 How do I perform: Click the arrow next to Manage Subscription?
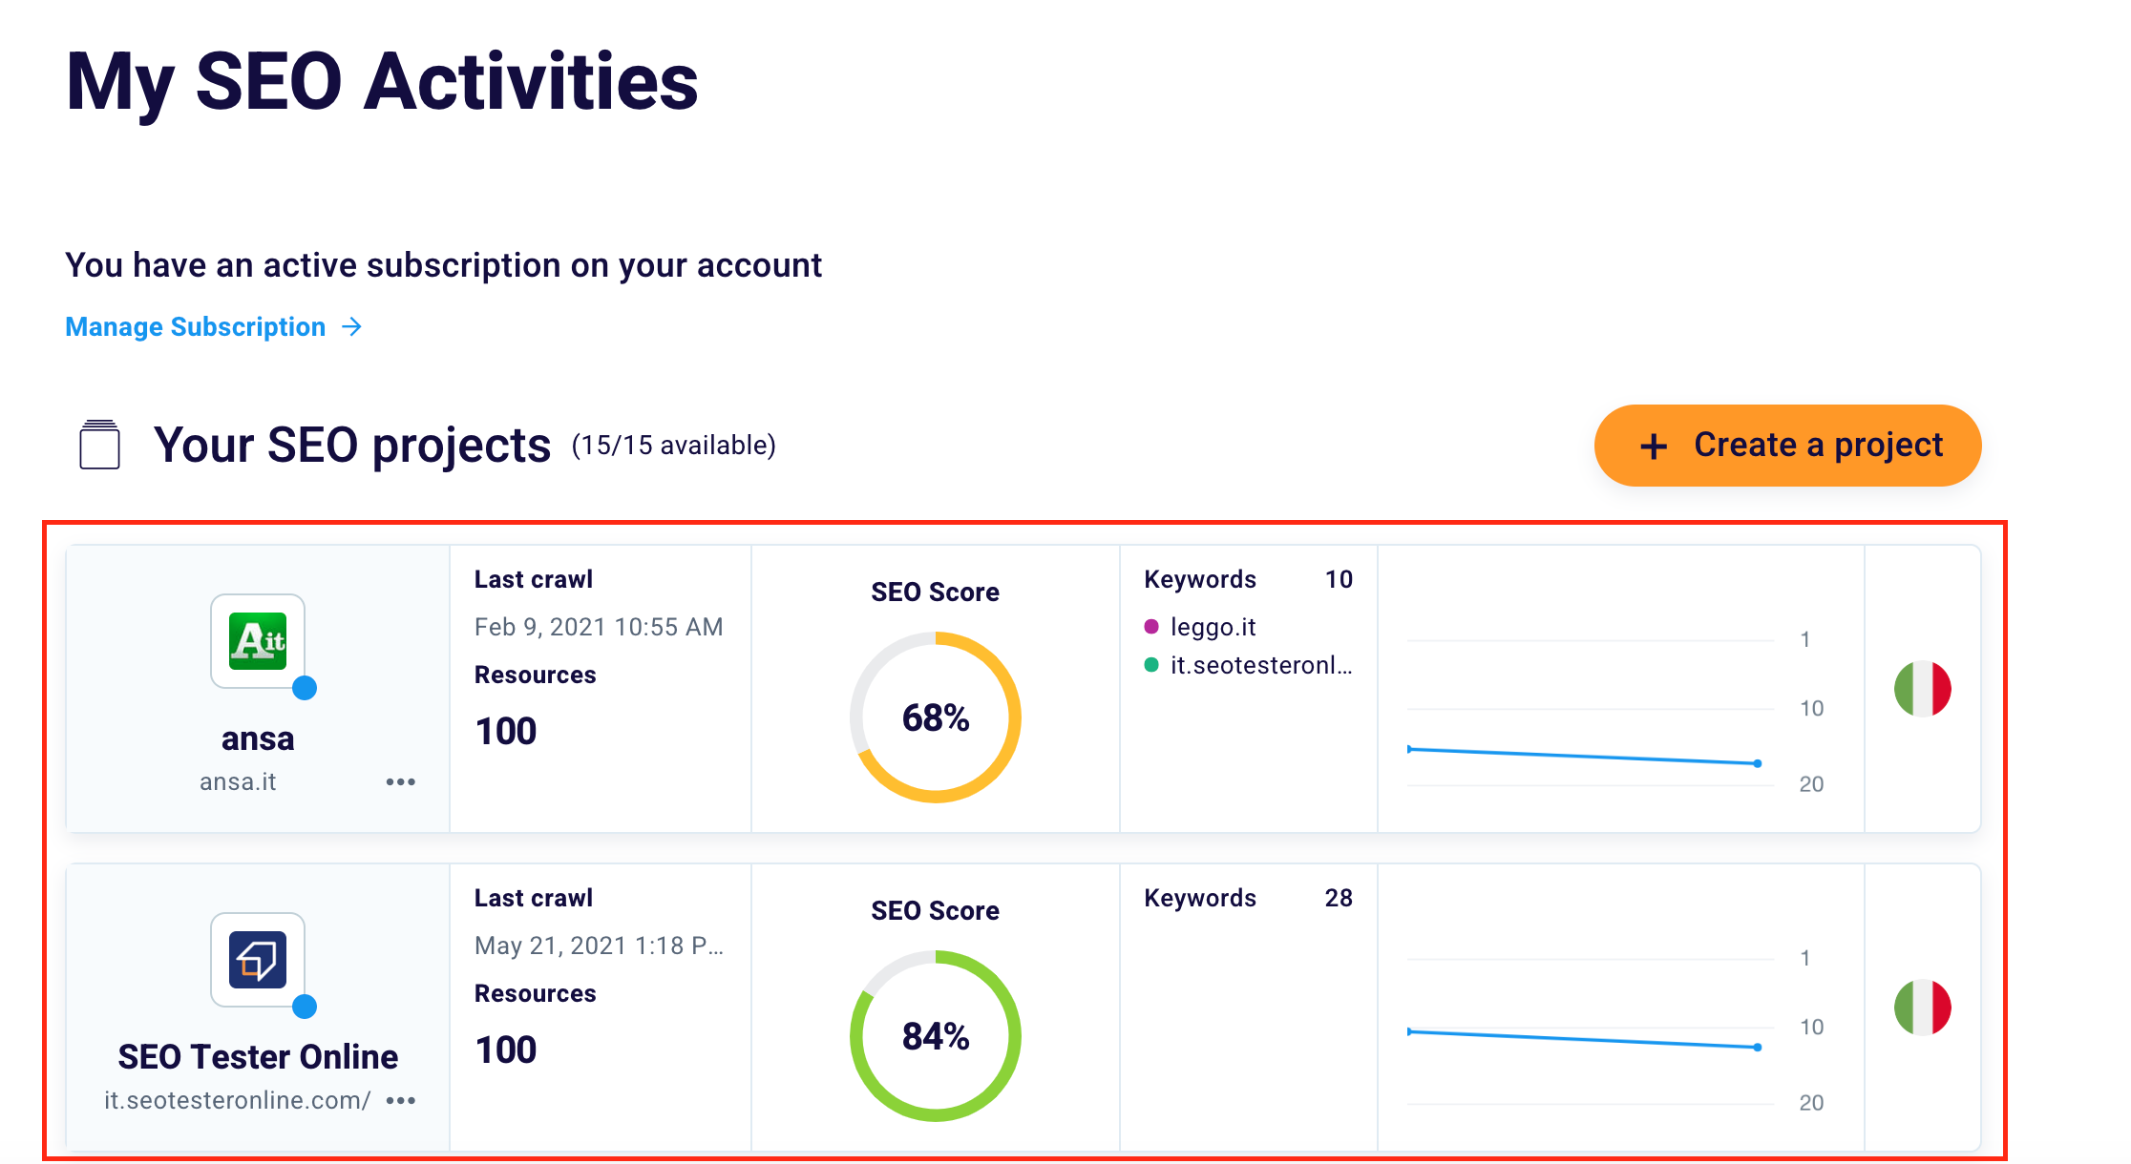tap(352, 327)
